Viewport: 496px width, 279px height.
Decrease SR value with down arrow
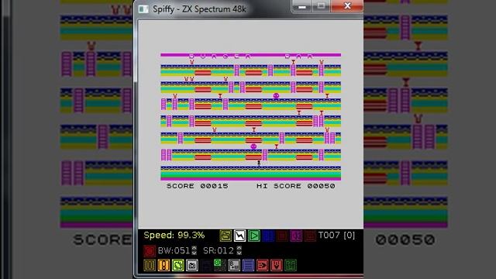(239, 253)
